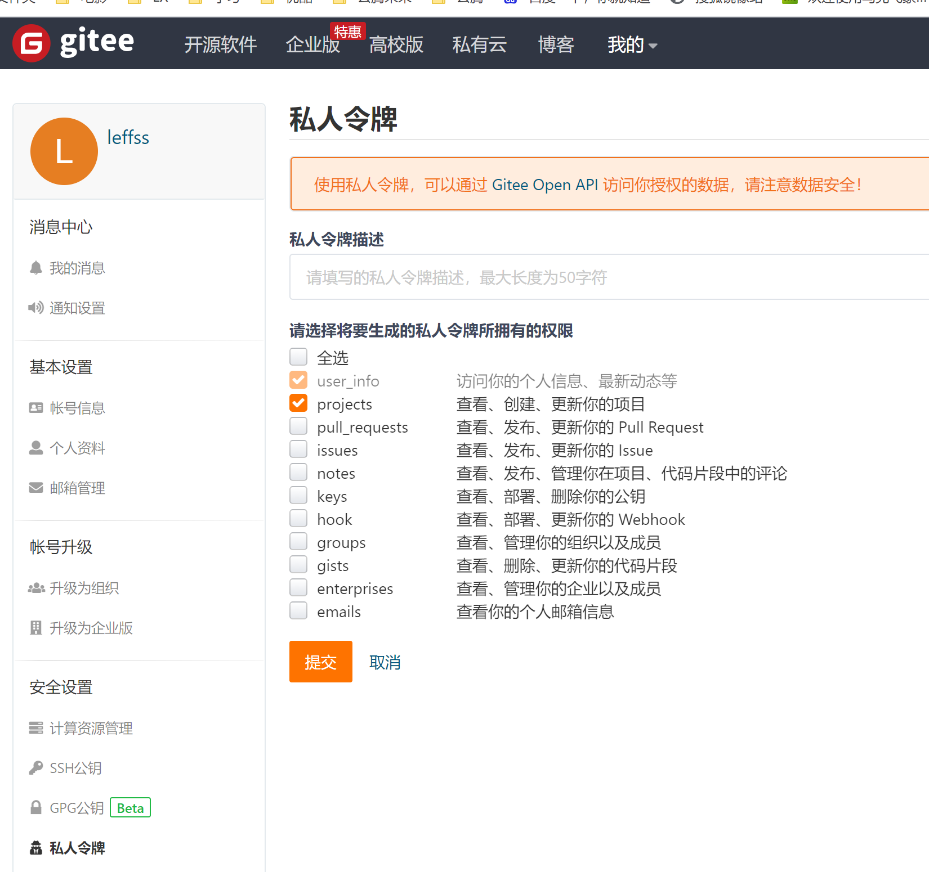Click the Gitee logo icon

pos(32,43)
